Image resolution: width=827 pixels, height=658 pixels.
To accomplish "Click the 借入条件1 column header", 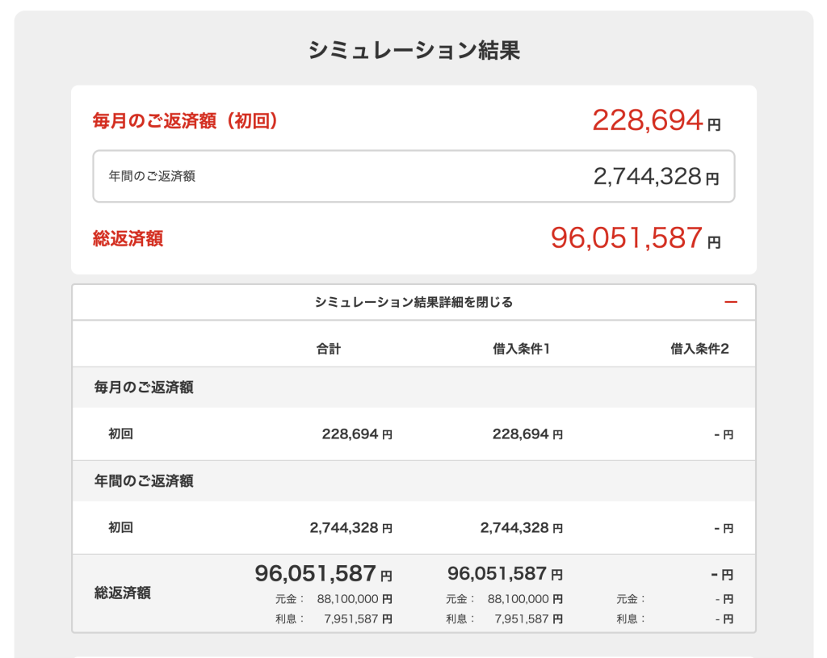I will pos(521,349).
